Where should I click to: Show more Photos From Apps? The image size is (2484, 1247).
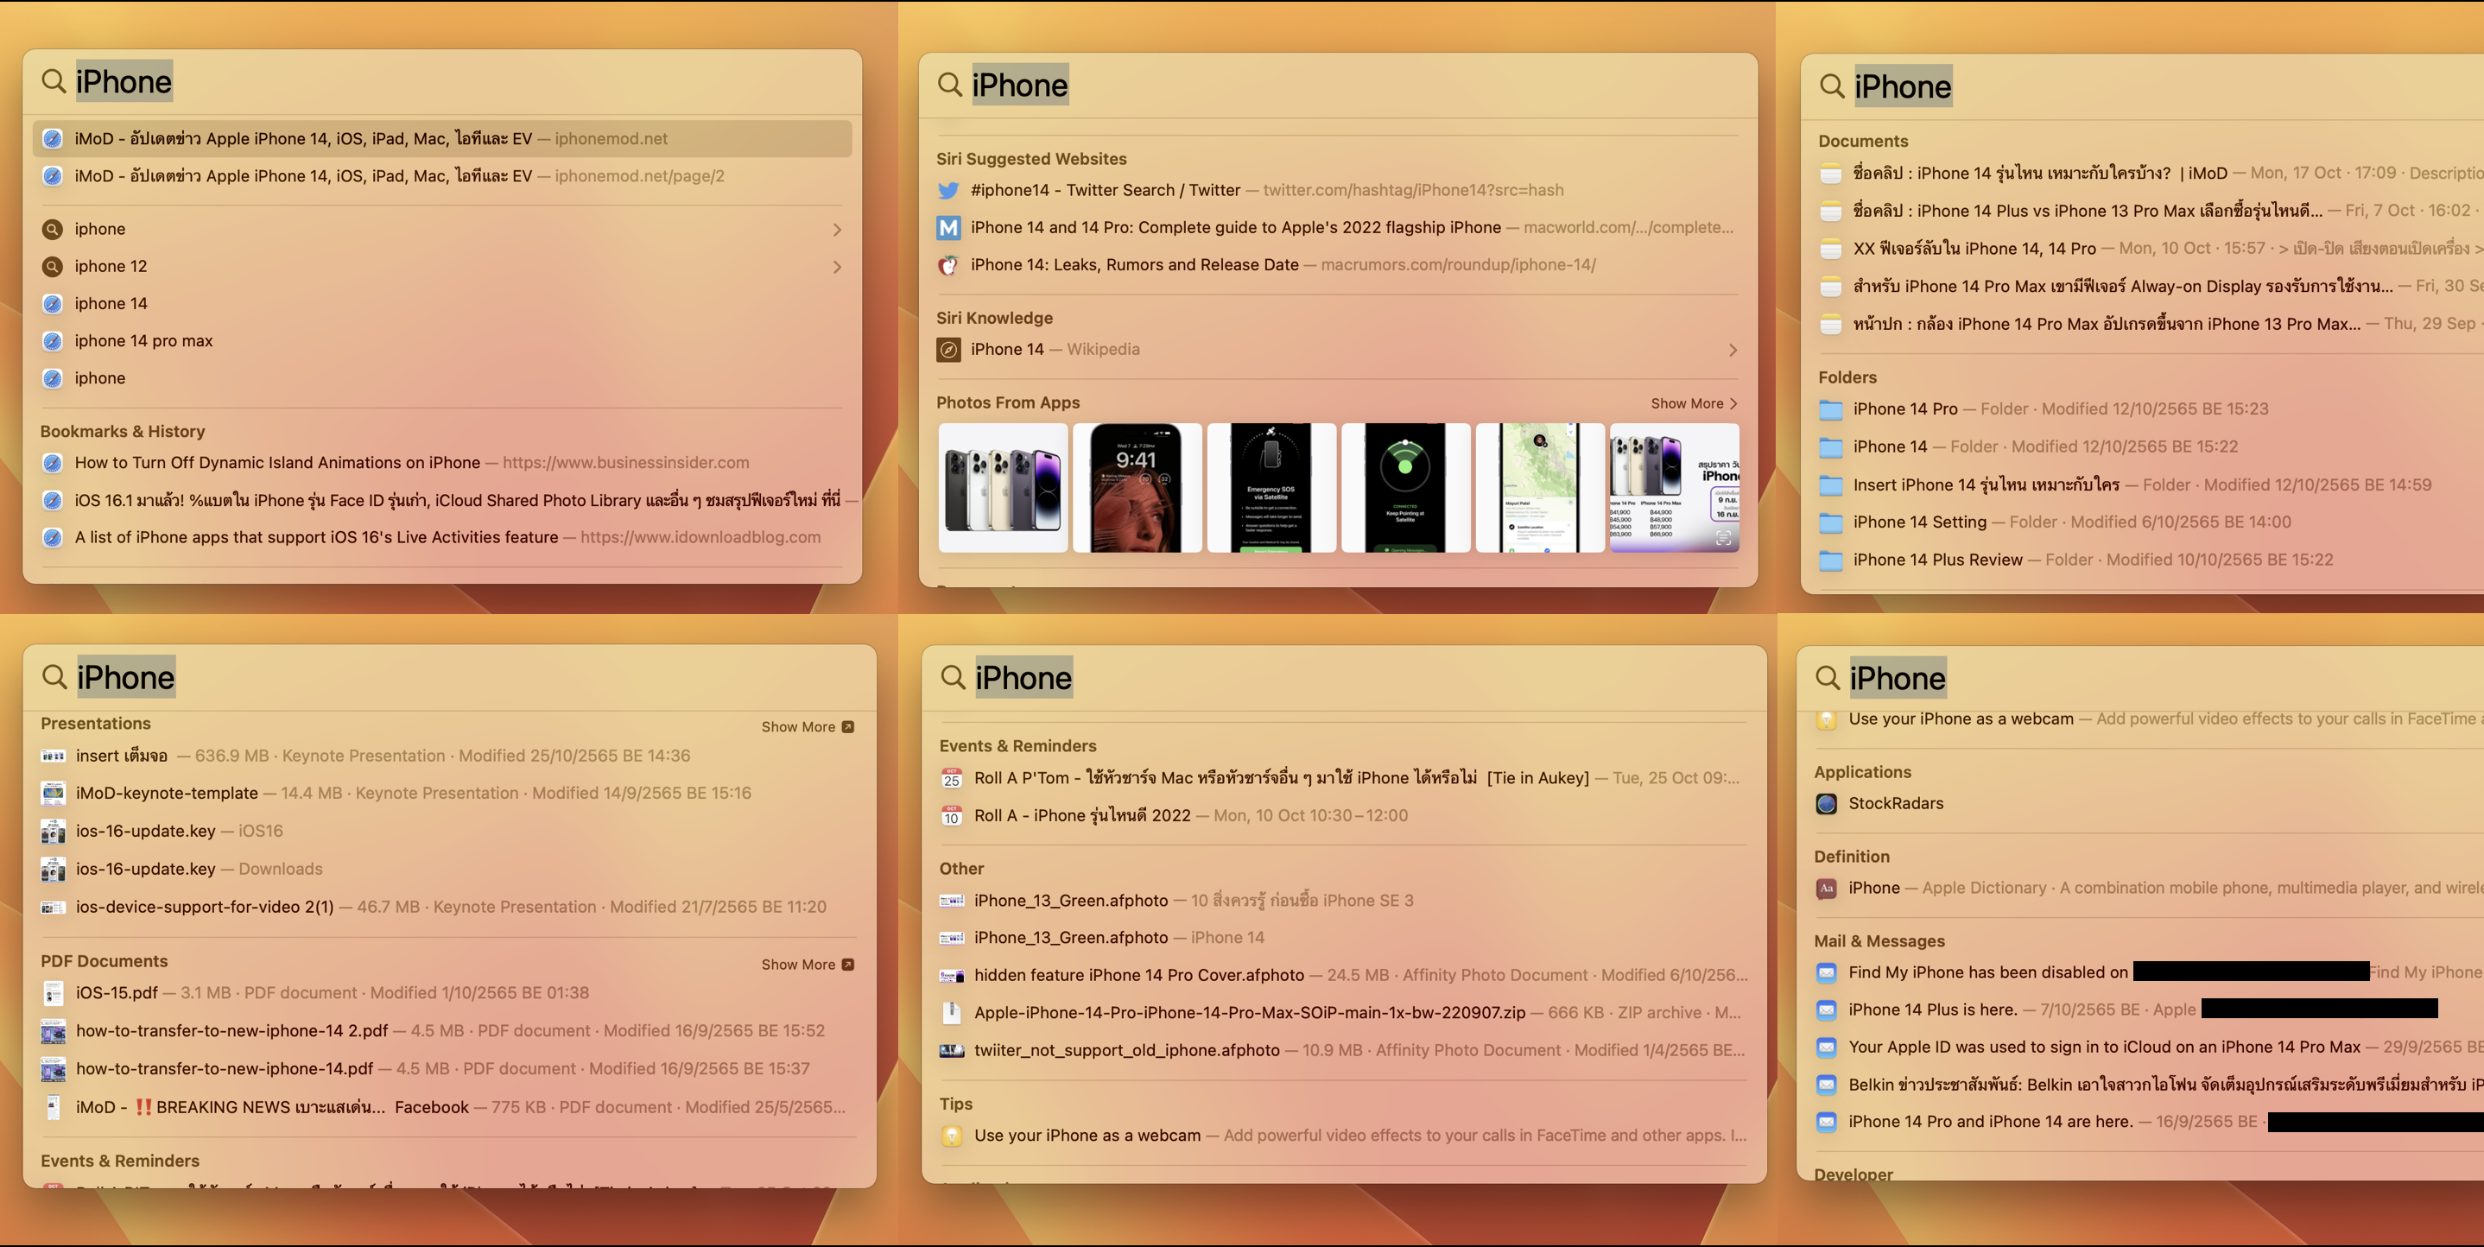[1694, 404]
